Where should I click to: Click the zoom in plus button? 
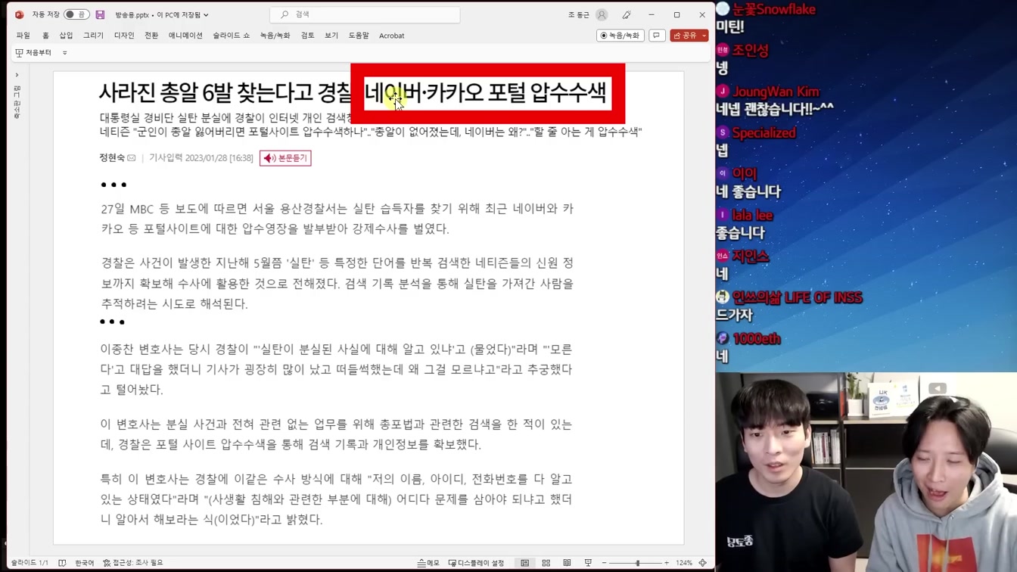[x=667, y=563]
